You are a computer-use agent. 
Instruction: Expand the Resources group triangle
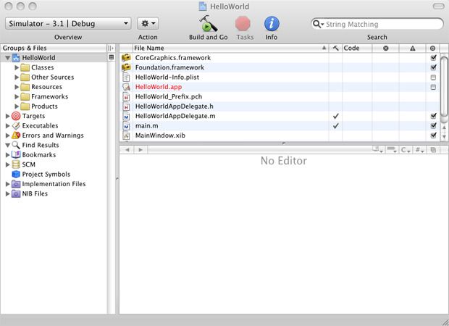[17, 87]
